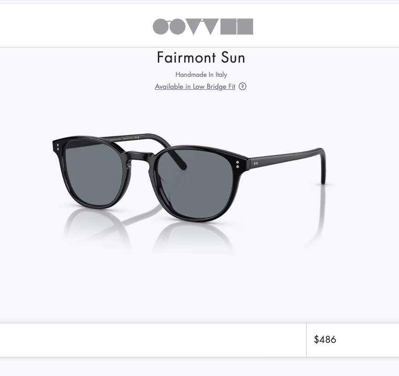
Task: Open the Low Bridge Fit help icon
Action: pos(243,86)
